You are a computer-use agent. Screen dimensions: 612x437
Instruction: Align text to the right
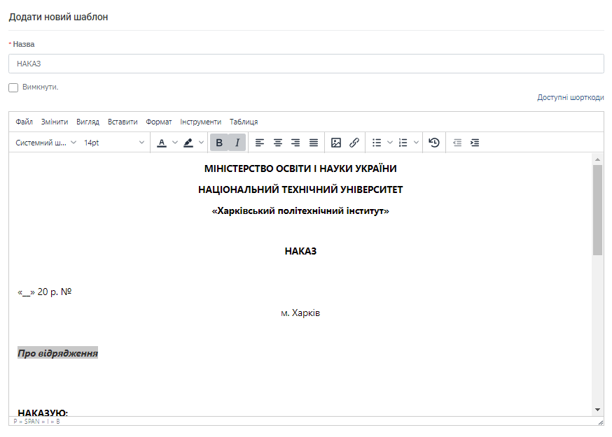click(x=295, y=143)
